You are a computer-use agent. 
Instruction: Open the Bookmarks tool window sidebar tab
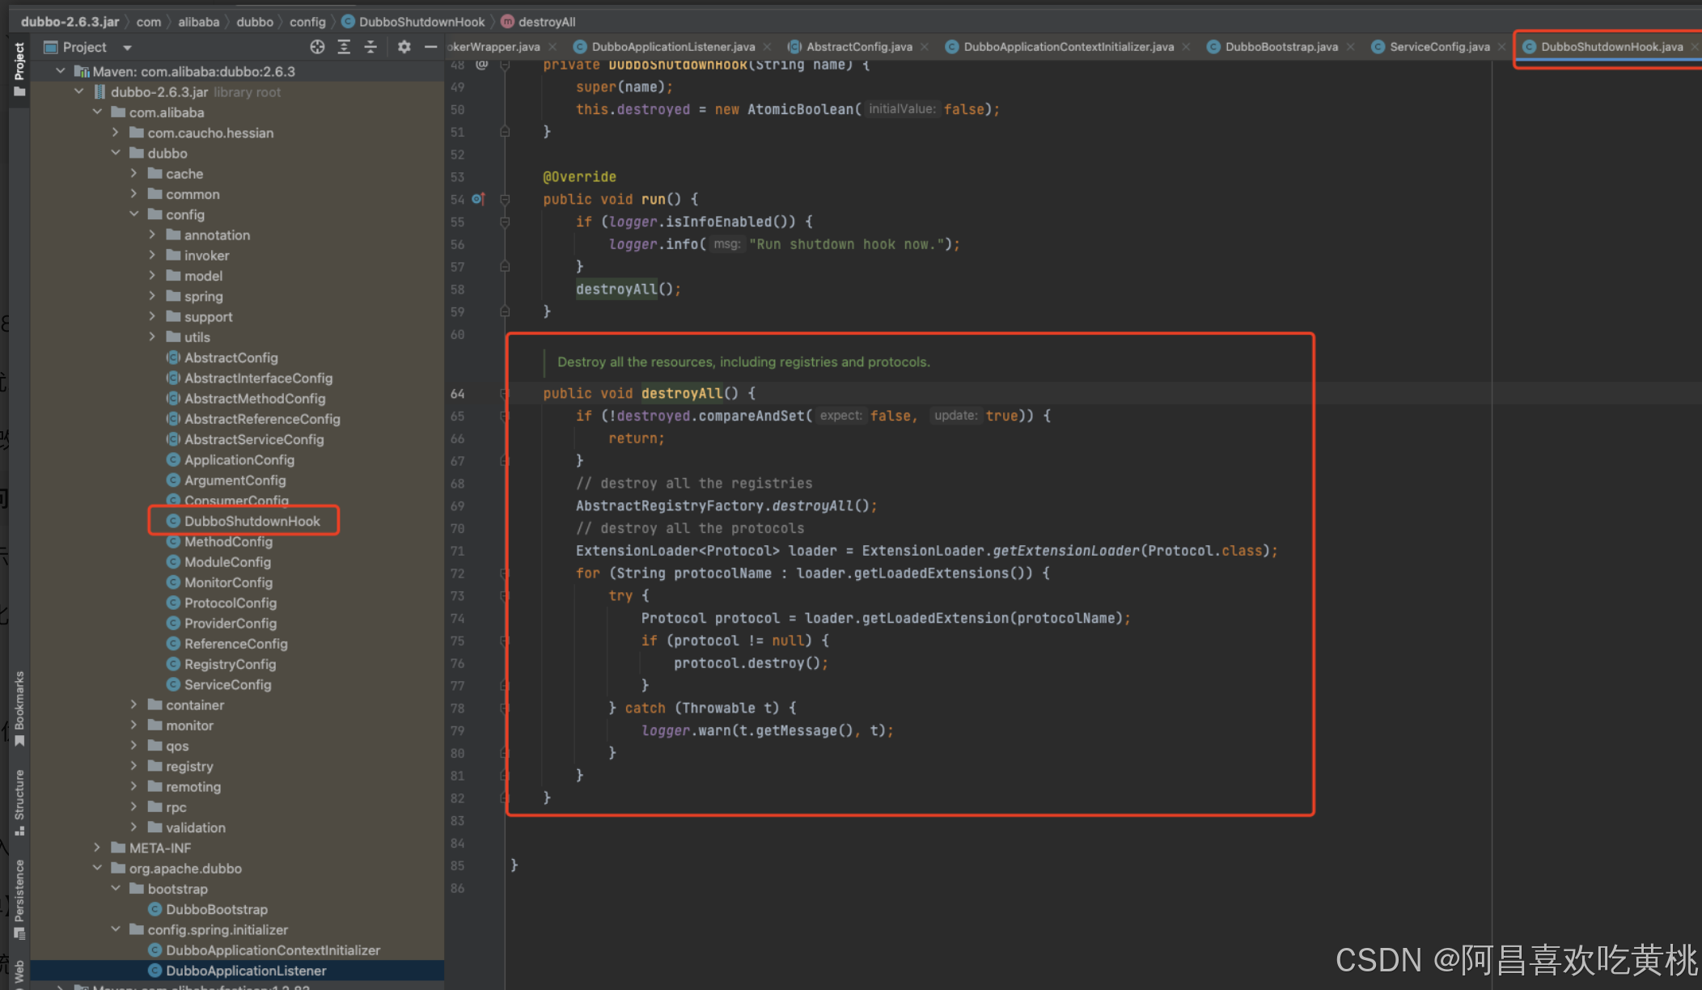pos(19,709)
